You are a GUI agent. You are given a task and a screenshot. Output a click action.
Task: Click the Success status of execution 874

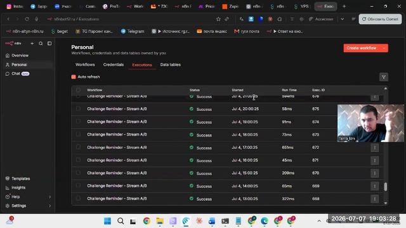(200, 122)
